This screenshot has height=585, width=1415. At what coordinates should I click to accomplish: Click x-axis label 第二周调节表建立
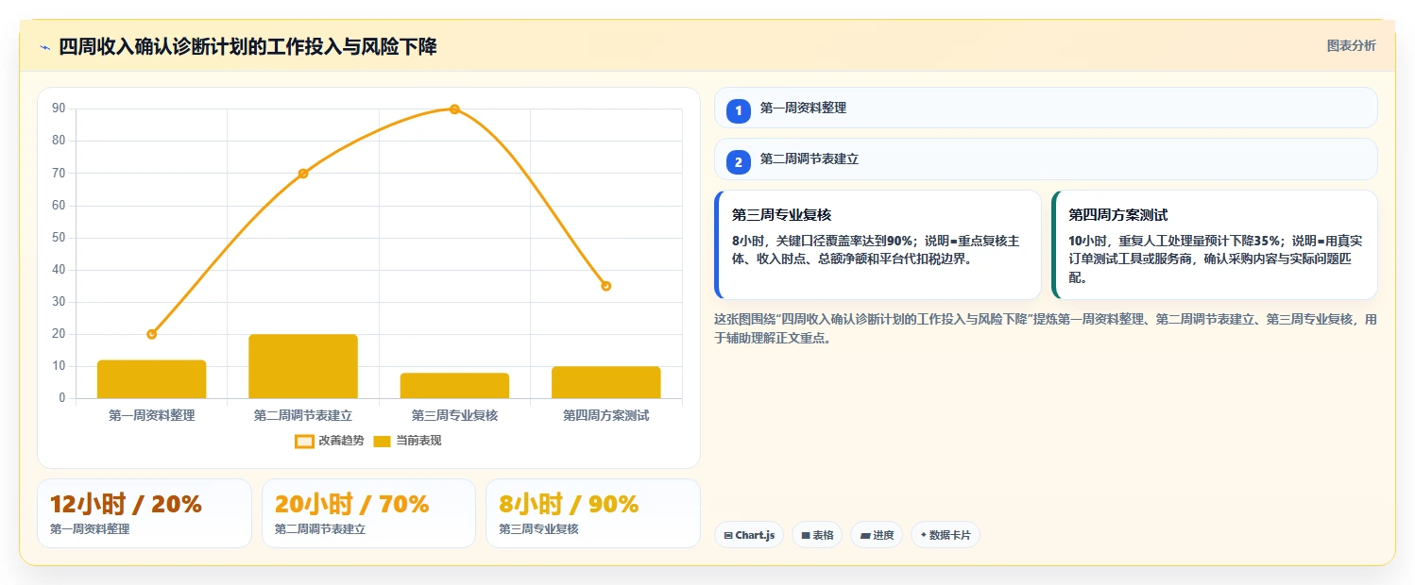[303, 415]
